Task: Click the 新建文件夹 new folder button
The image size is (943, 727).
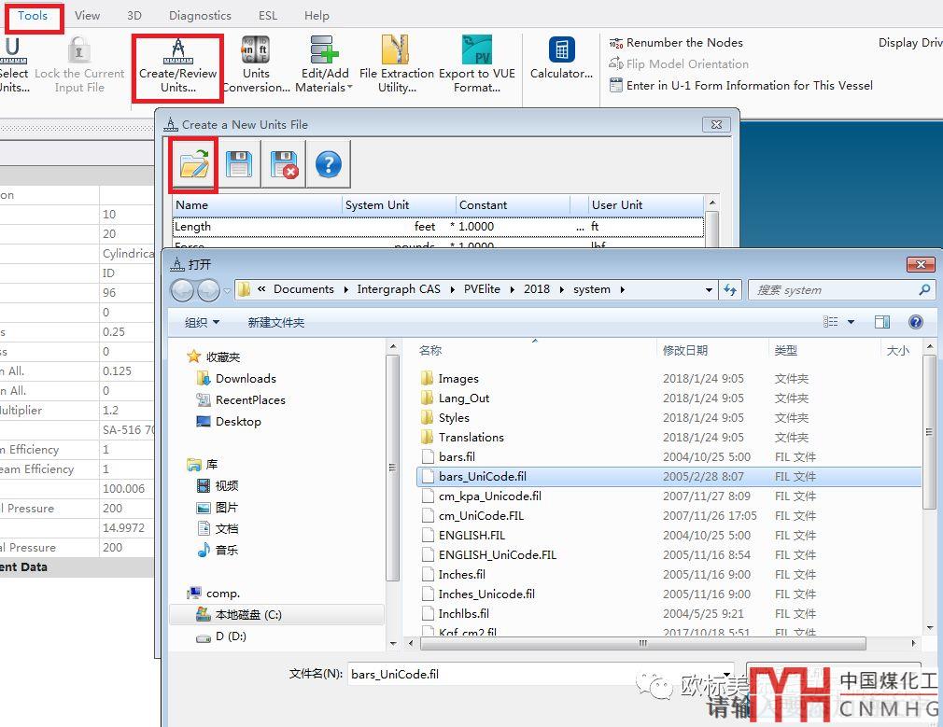Action: pos(275,322)
